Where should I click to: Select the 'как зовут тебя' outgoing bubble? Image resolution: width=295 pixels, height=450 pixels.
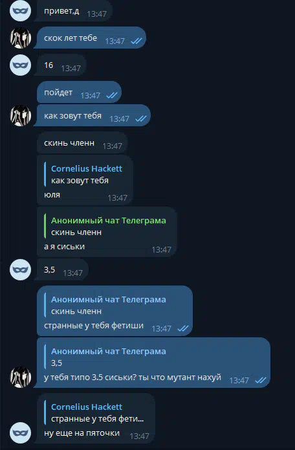tap(92, 116)
